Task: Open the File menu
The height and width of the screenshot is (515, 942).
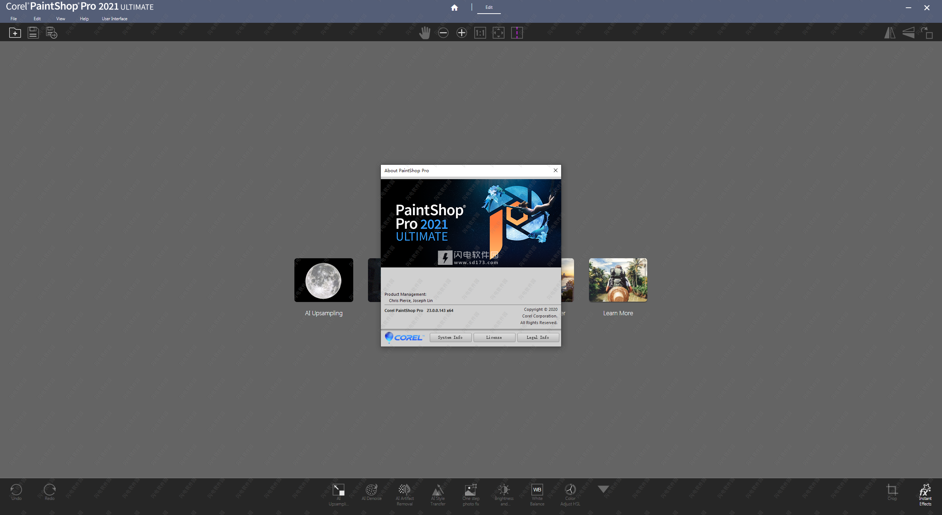Action: (x=14, y=19)
